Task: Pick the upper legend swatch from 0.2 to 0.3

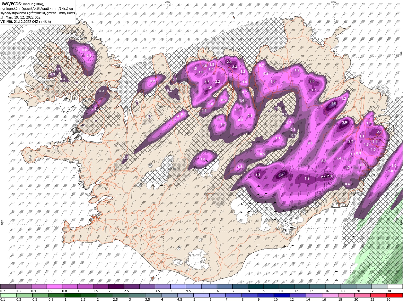Action: 8,287
